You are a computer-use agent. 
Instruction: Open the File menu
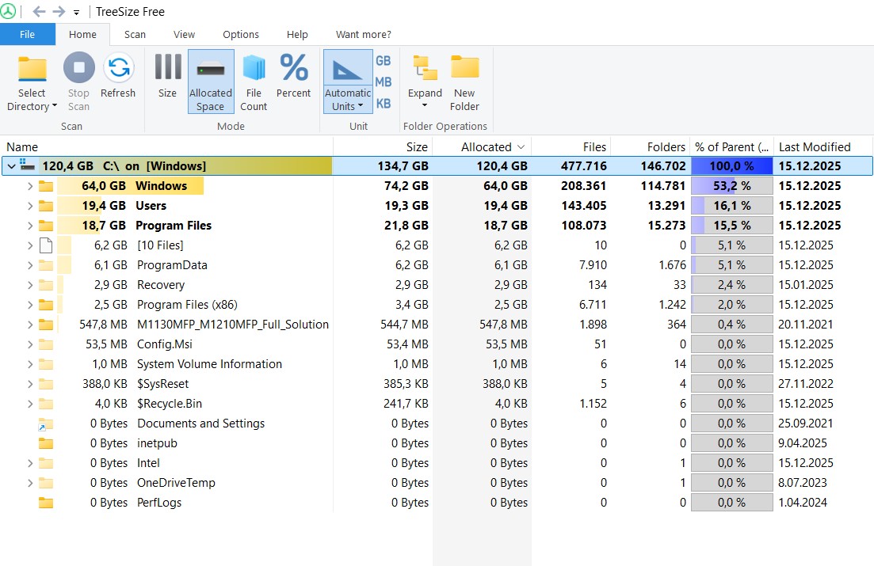[27, 34]
